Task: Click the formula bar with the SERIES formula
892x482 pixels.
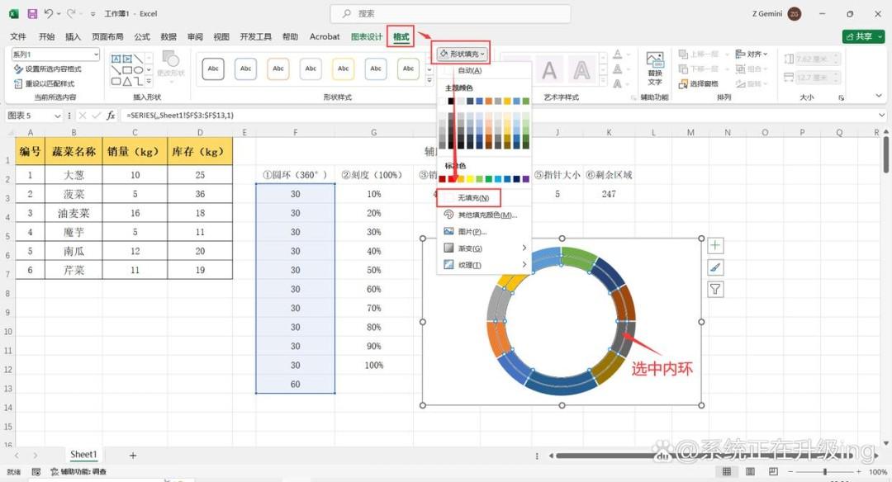Action: (x=498, y=116)
